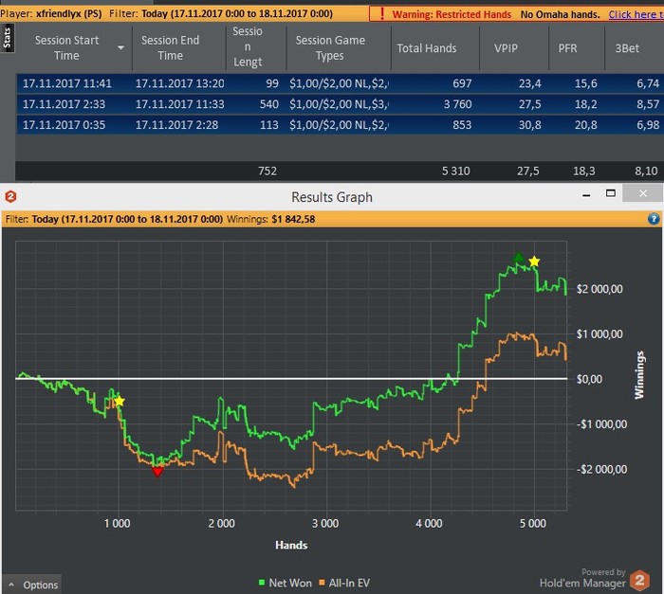The width and height of the screenshot is (664, 594).
Task: Click the dark green upward triangle peak marker
Action: tap(518, 257)
